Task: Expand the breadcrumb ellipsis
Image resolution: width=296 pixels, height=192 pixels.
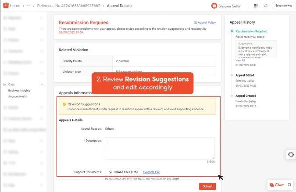Action: click(x=29, y=6)
